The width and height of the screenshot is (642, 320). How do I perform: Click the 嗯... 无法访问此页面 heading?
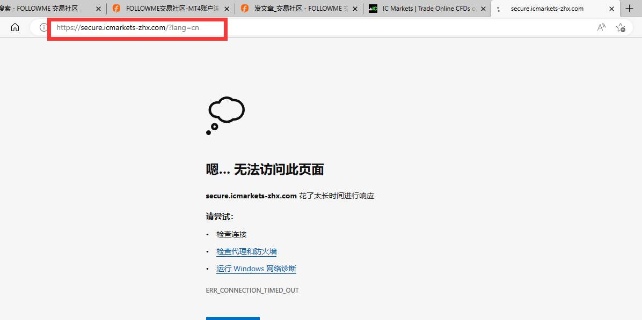265,169
